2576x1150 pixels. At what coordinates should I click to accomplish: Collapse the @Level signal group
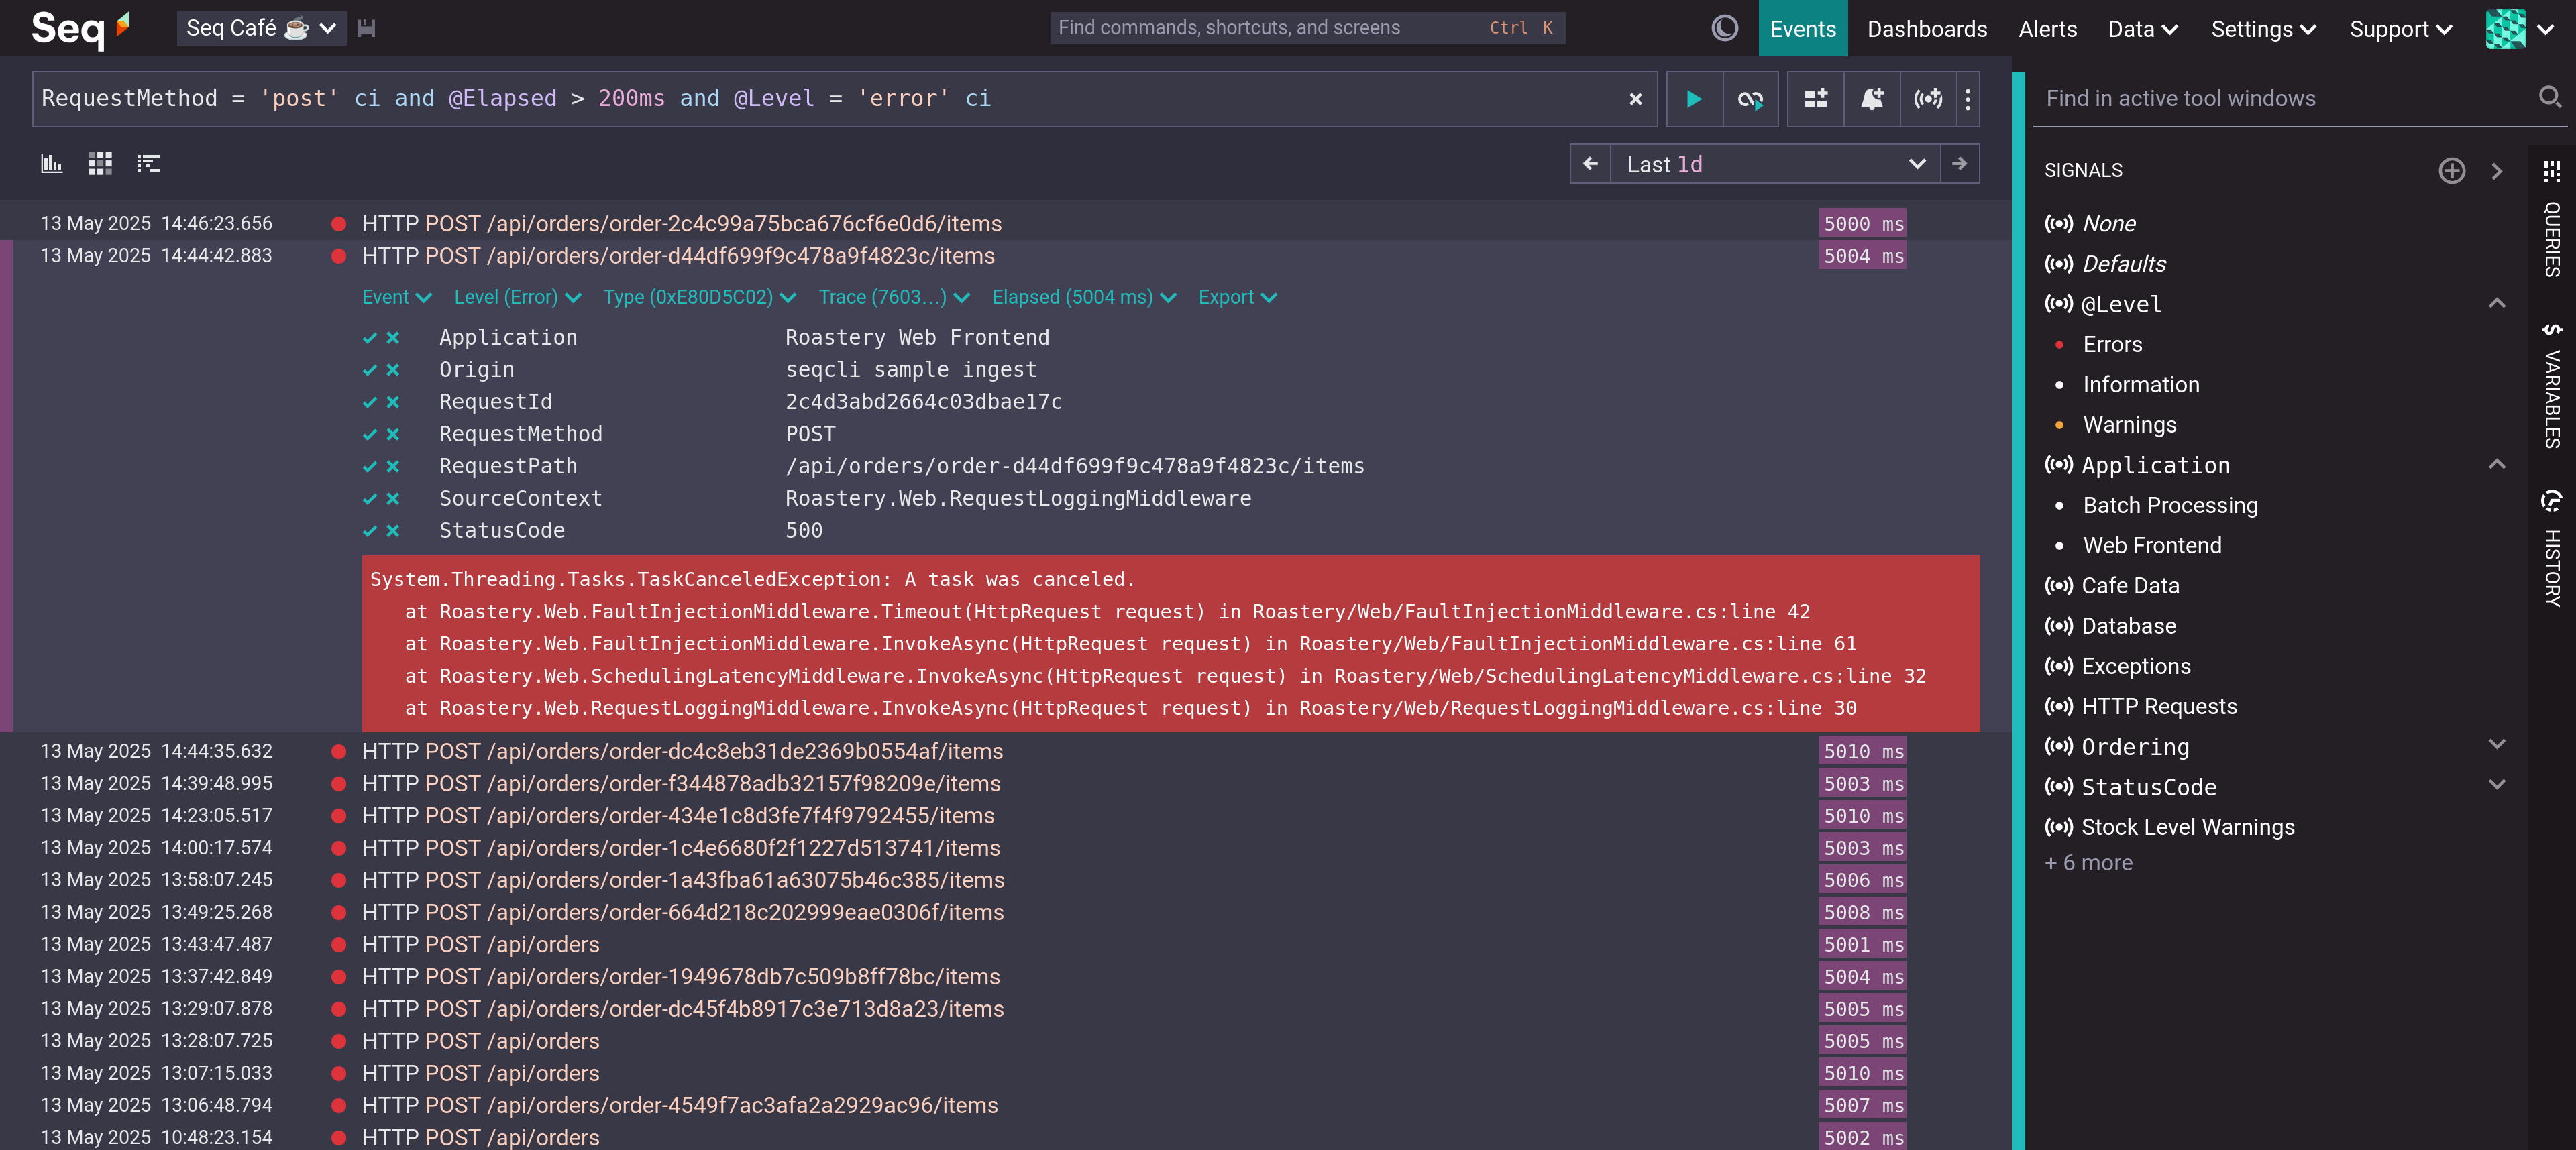tap(2497, 304)
